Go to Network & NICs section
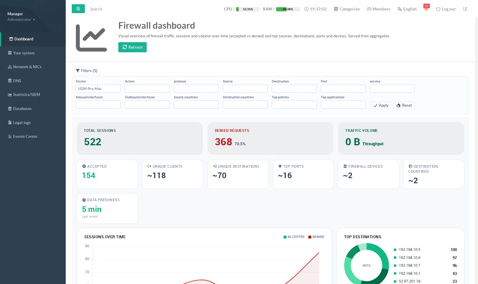The width and height of the screenshot is (478, 284). point(33,67)
